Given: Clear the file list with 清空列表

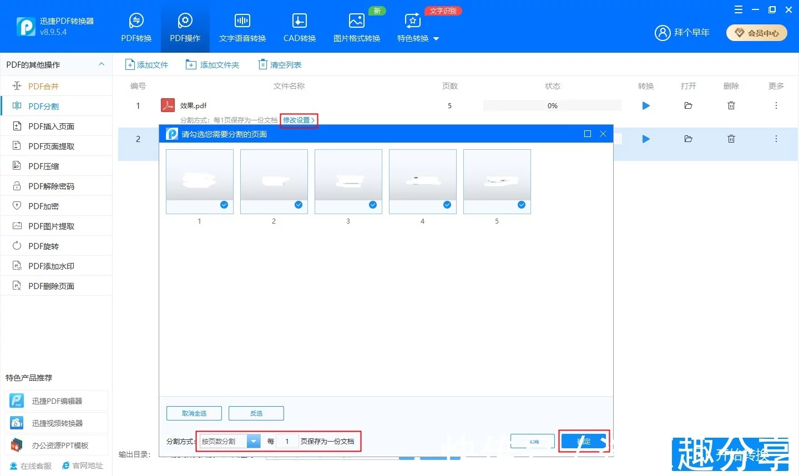Looking at the screenshot, I should [280, 65].
